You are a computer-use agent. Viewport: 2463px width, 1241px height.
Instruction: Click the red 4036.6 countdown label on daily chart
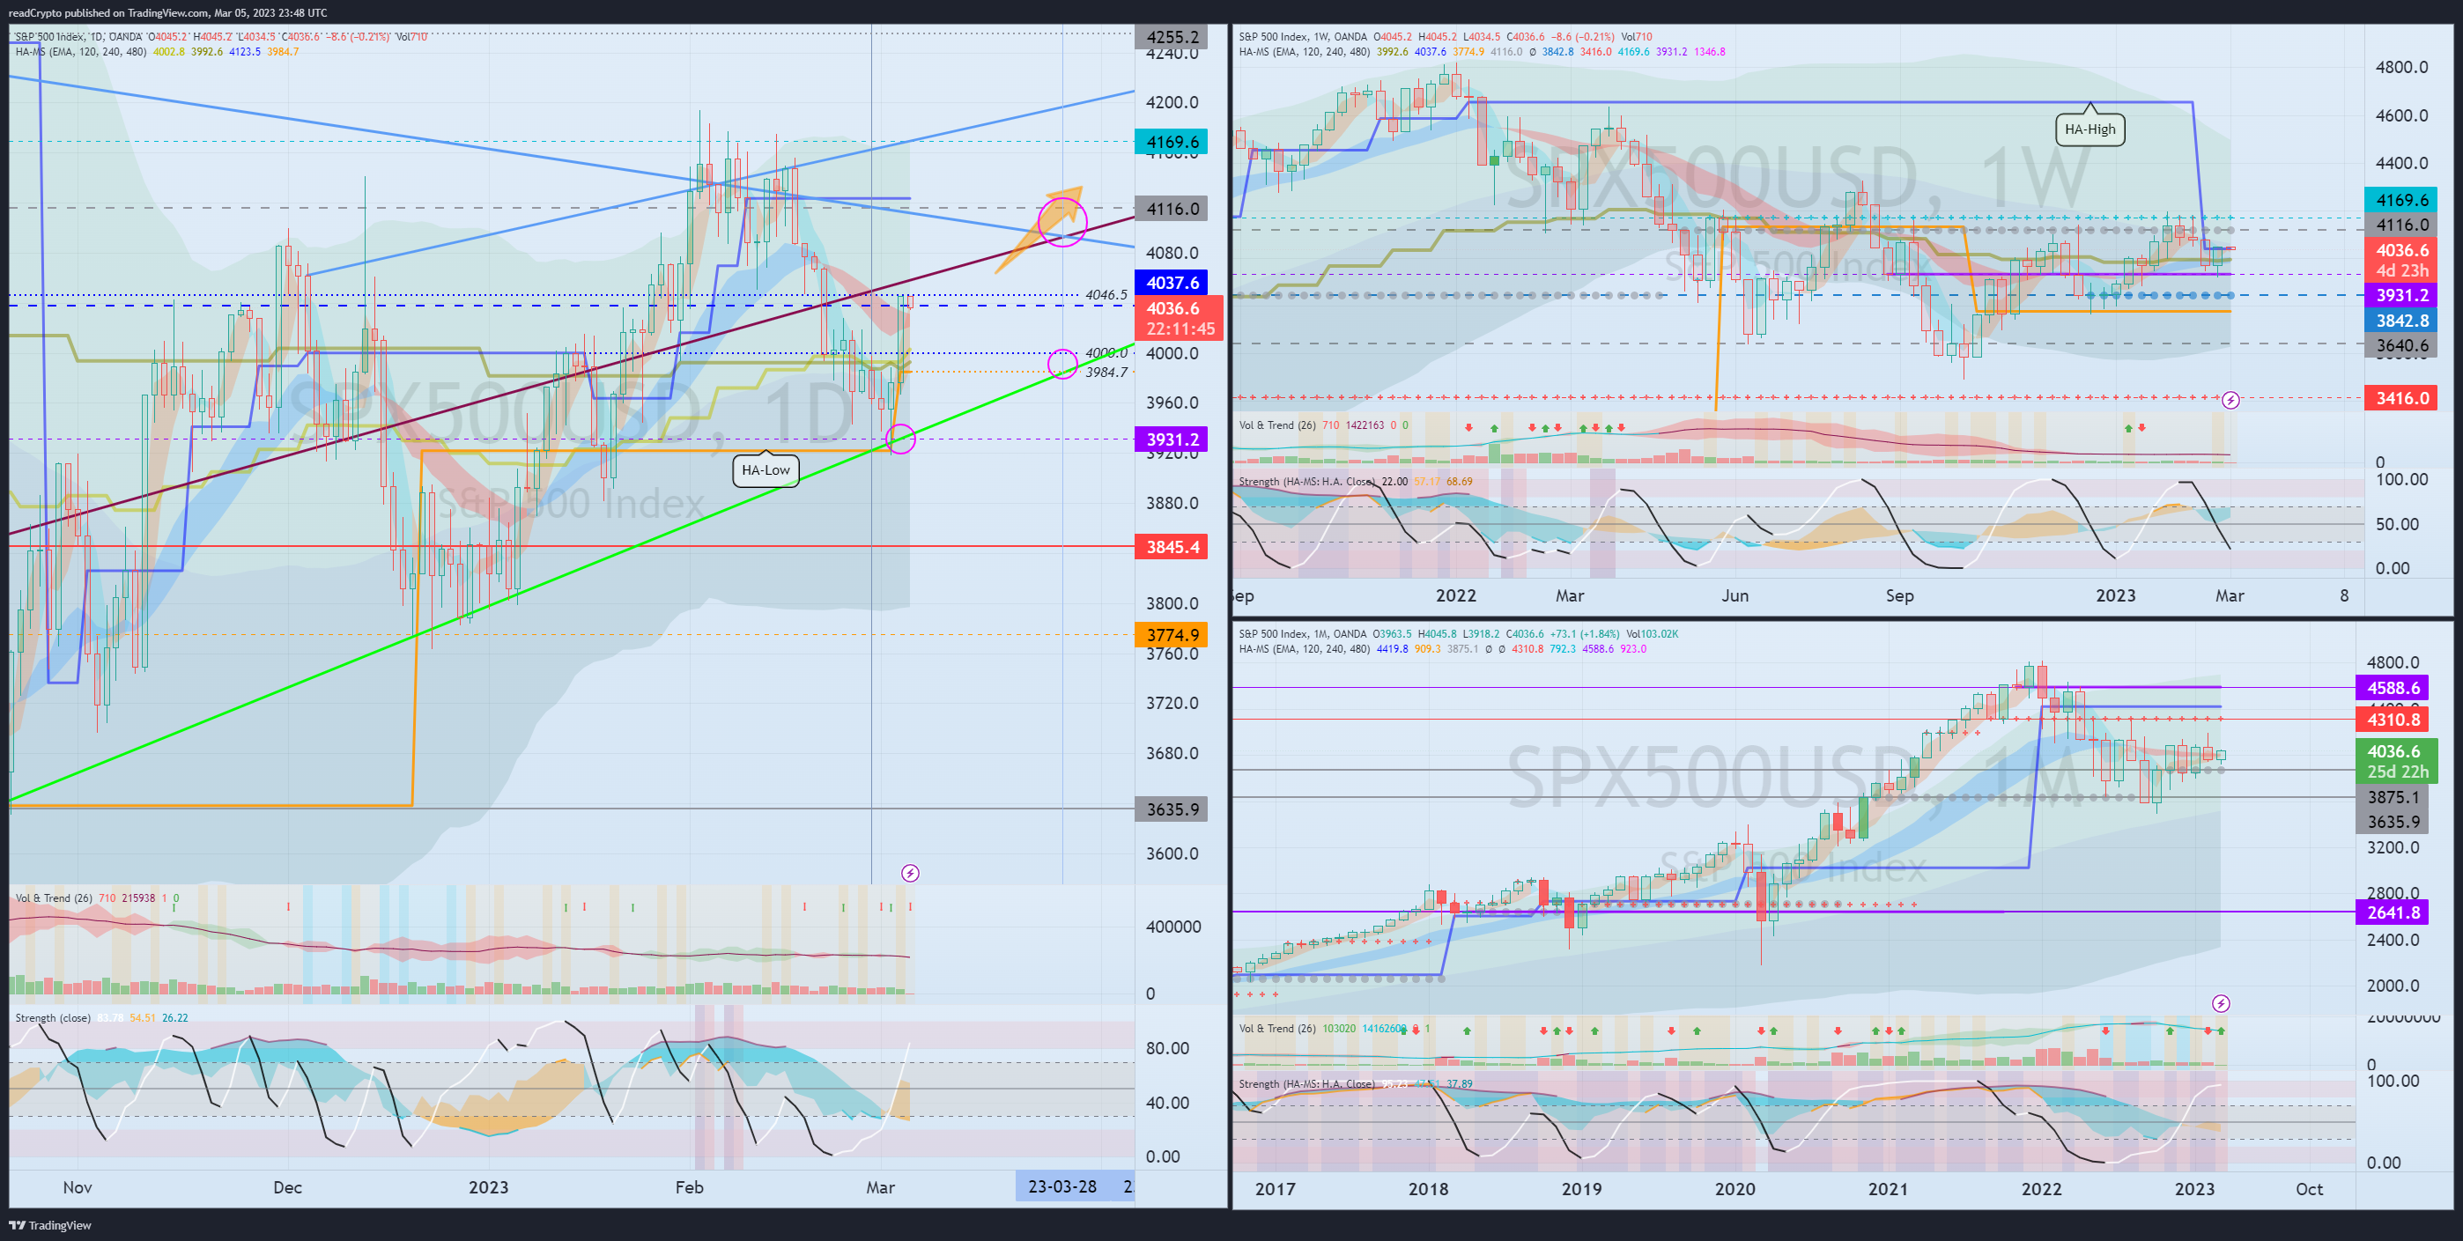click(x=1179, y=318)
